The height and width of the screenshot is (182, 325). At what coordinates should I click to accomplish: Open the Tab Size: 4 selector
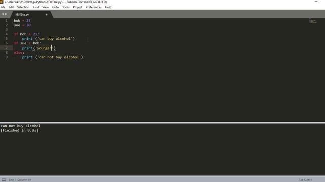click(x=305, y=180)
